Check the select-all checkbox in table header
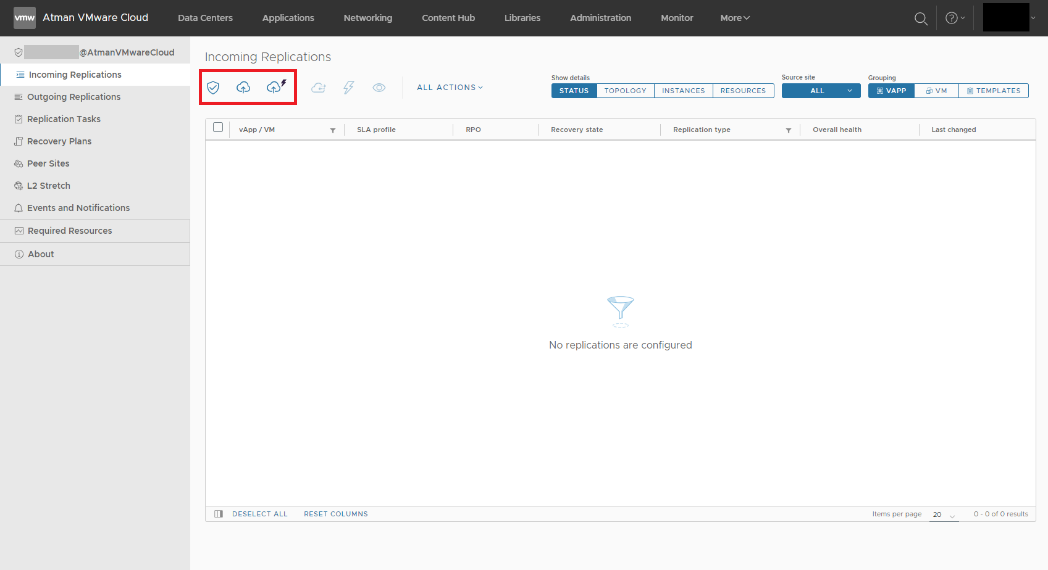This screenshot has height=570, width=1048. (218, 128)
